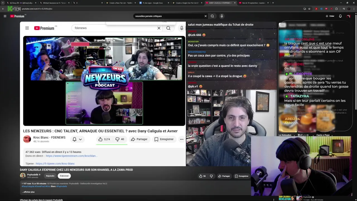Image resolution: width=357 pixels, height=201 pixels.
Task: Clear the 'nouvelles pensée critiques' search text
Action: pyautogui.click(x=206, y=16)
